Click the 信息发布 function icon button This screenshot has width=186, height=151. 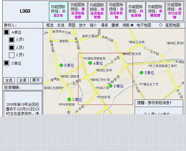click(x=58, y=11)
